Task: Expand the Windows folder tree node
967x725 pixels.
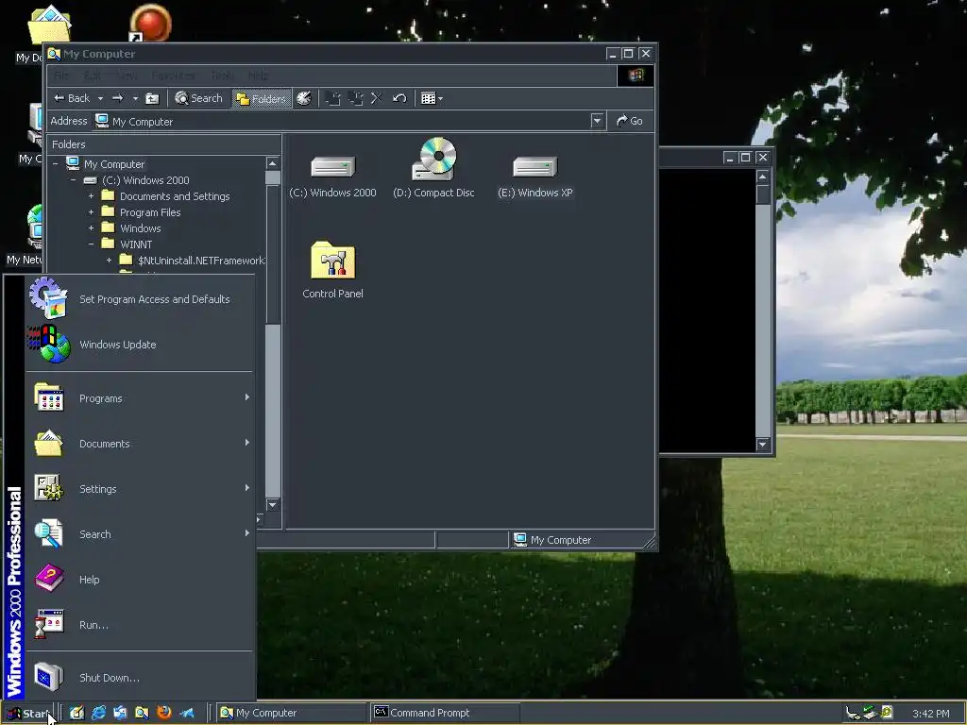Action: point(92,228)
